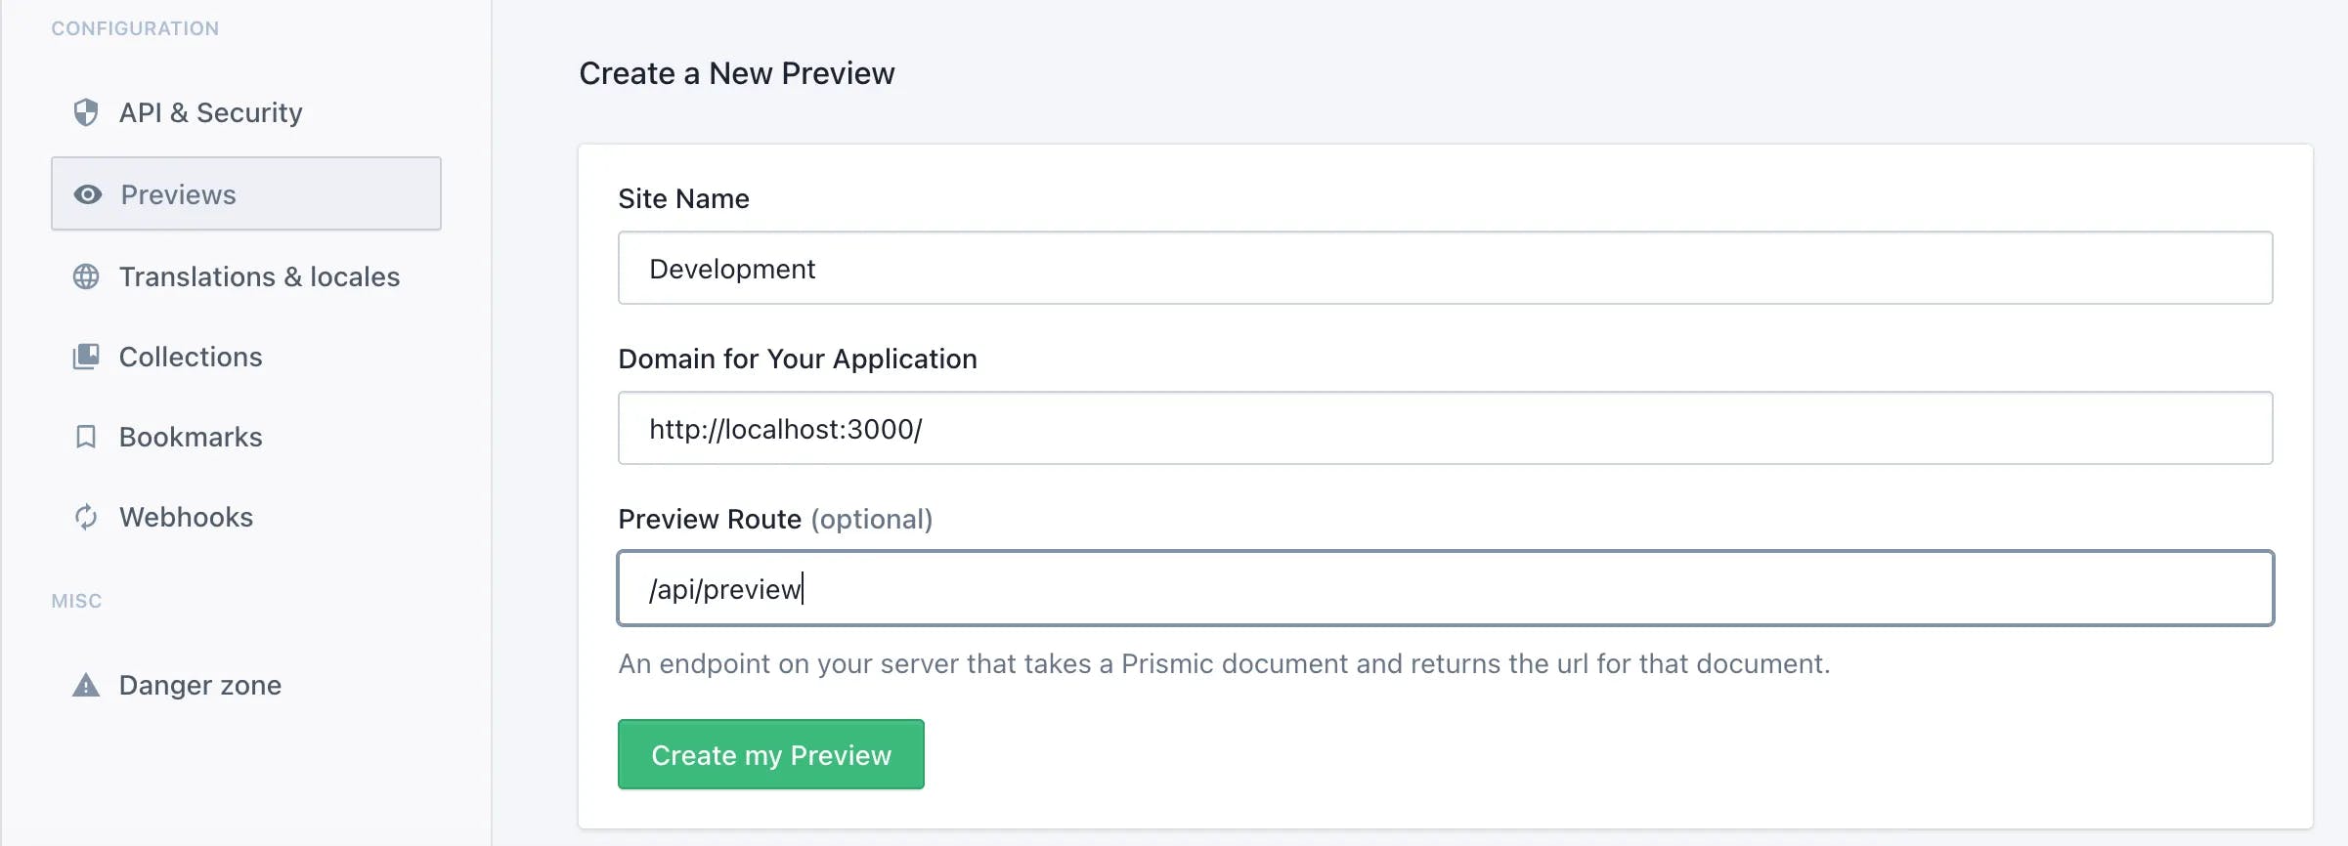The image size is (2348, 846).
Task: Enter the Danger zone text entry
Action: tap(199, 685)
